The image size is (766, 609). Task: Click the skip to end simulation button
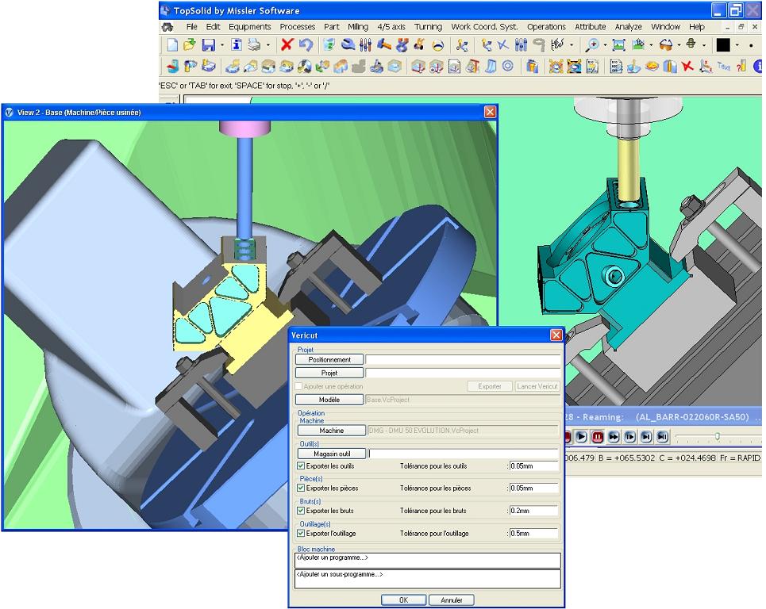646,437
